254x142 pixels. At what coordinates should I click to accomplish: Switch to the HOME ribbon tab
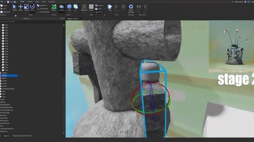pos(22,2)
